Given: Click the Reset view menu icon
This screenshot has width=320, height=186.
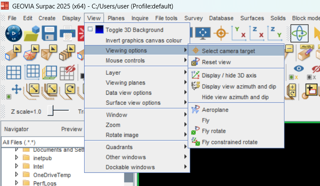Looking at the screenshot, I should 195,62.
